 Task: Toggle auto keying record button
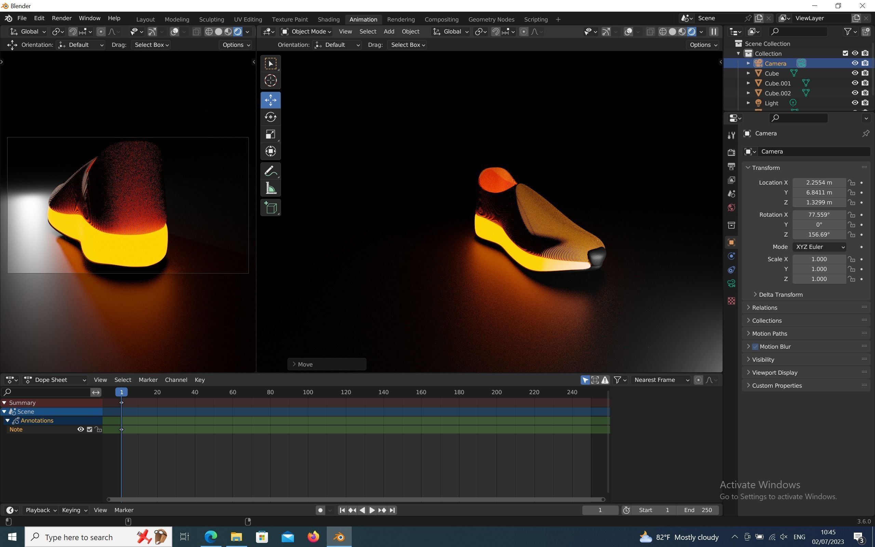pyautogui.click(x=320, y=510)
